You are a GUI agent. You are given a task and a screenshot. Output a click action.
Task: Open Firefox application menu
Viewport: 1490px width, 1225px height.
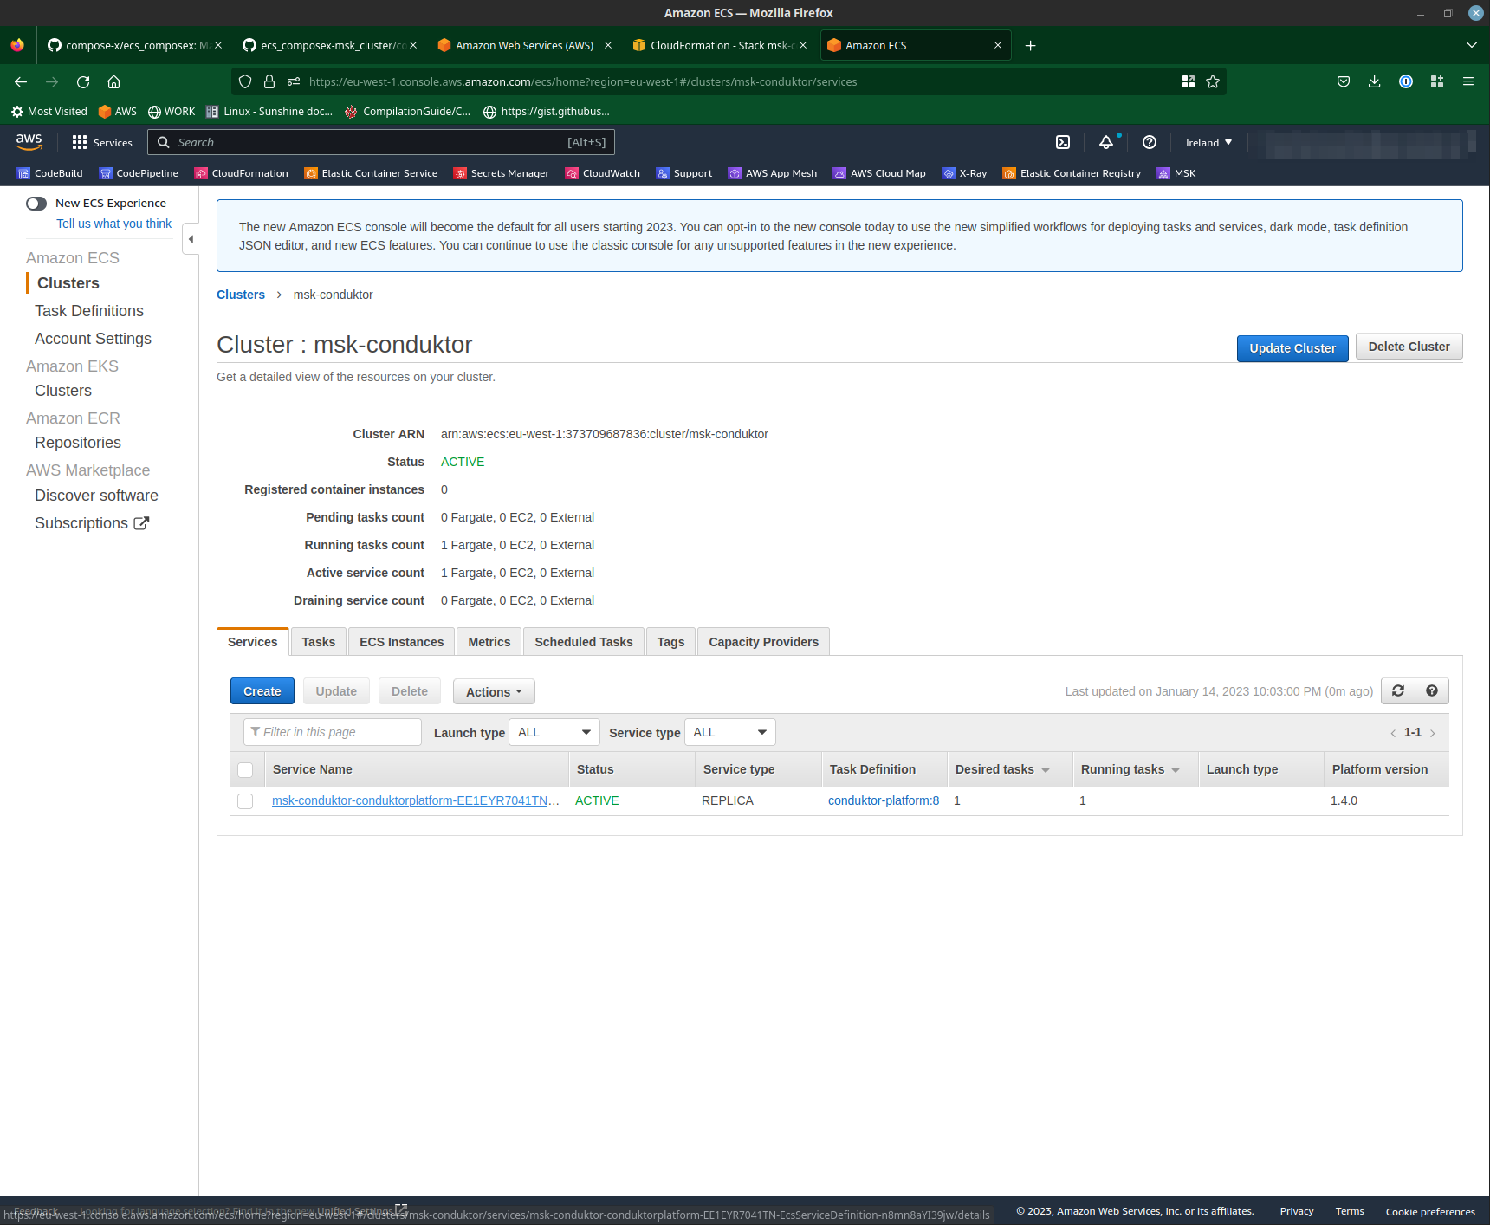pyautogui.click(x=1467, y=81)
